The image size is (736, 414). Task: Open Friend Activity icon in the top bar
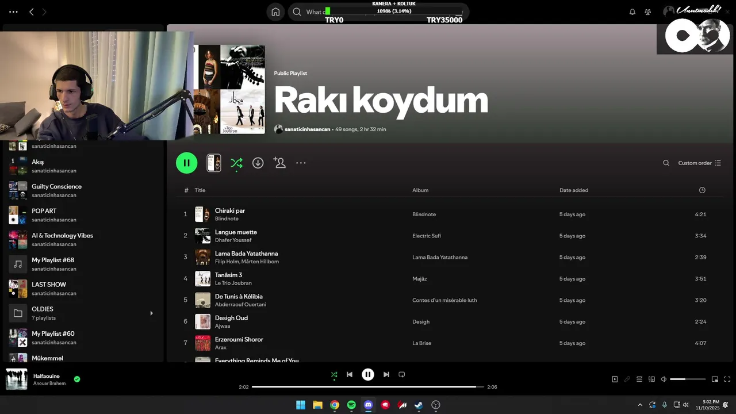coord(648,11)
